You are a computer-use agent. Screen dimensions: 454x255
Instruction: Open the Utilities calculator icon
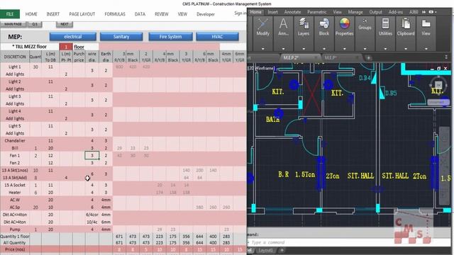pos(385,23)
